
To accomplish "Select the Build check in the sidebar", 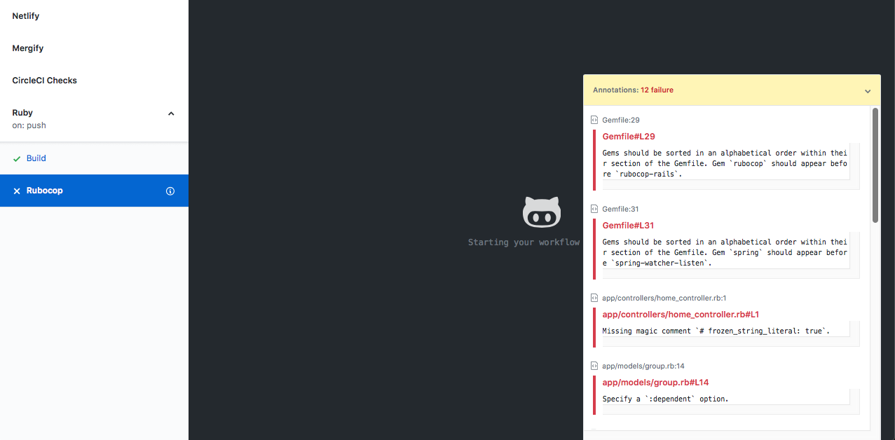I will point(35,158).
